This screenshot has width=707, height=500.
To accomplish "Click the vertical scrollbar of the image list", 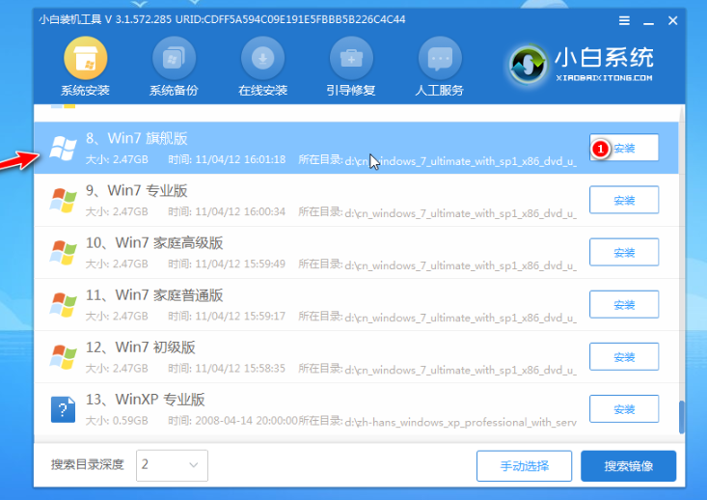I will 683,415.
